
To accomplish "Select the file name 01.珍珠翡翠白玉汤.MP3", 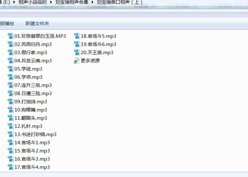I will pyautogui.click(x=40, y=36).
